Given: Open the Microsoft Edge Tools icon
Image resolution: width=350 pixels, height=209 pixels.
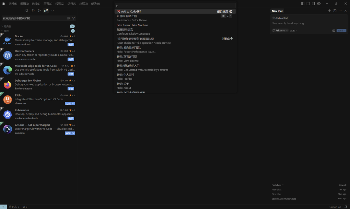Looking at the screenshot, I should point(7,70).
